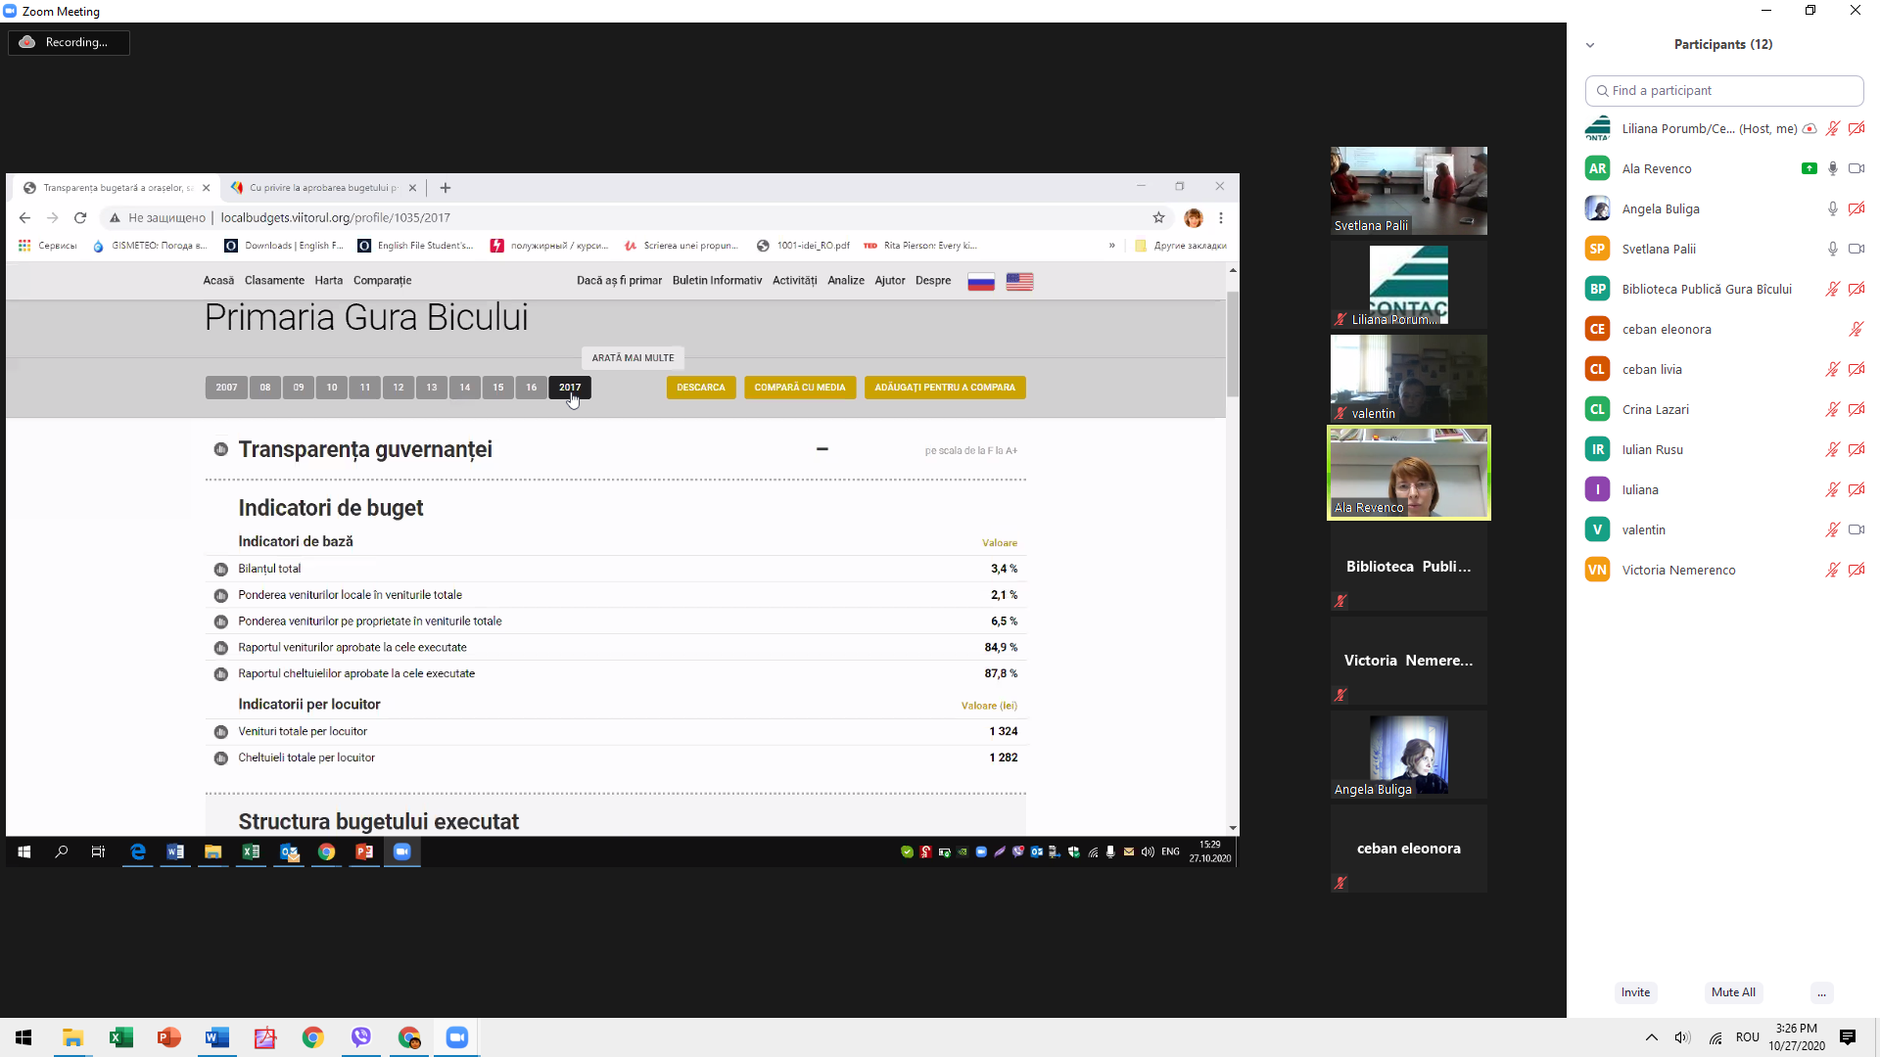Viewport: 1880px width, 1057px height.
Task: Collapse the Participants panel chevron
Action: point(1590,45)
